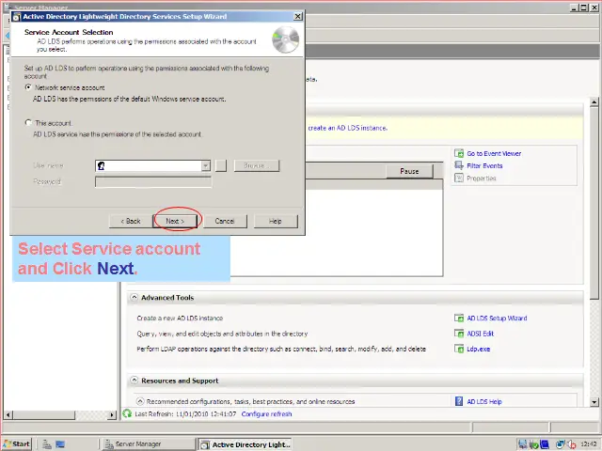Click the system tray clock showing 12:42
Viewport: 602px width, 451px height.
point(589,444)
